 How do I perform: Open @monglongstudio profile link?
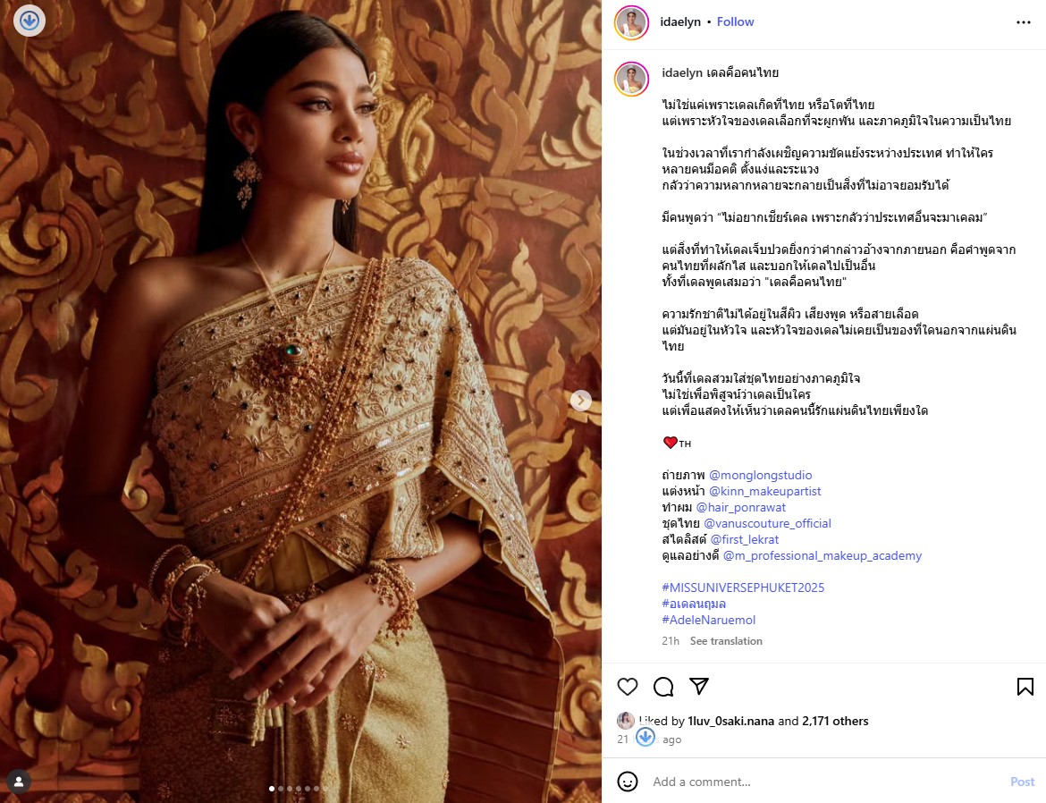[760, 475]
